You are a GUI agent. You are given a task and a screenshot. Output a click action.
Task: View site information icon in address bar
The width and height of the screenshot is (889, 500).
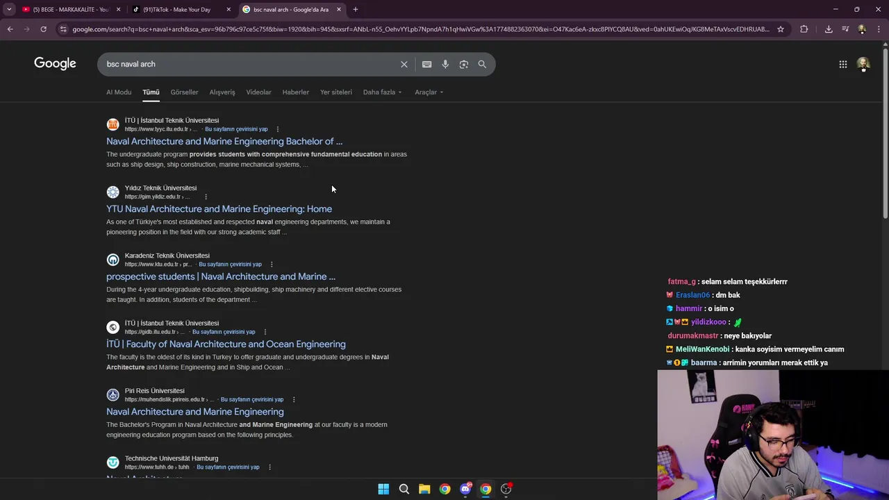63,29
